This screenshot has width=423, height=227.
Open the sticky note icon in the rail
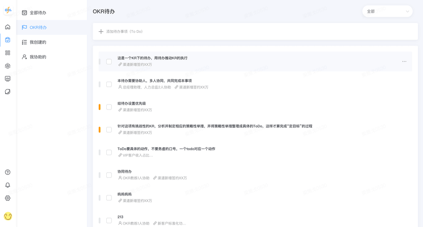(x=8, y=92)
